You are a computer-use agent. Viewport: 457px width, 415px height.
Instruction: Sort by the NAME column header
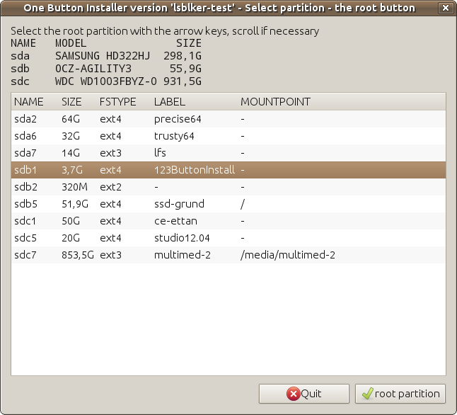tap(28, 102)
